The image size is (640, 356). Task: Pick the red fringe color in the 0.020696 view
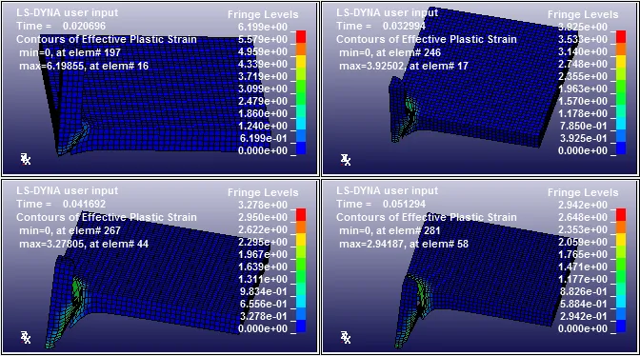click(x=301, y=37)
